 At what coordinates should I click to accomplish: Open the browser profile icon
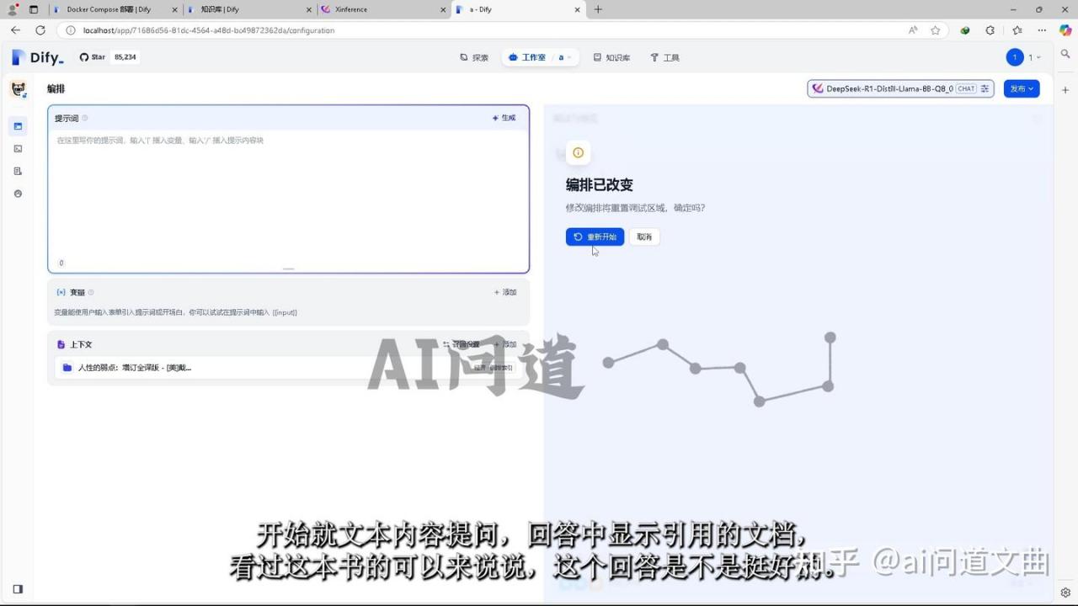[x=13, y=9]
